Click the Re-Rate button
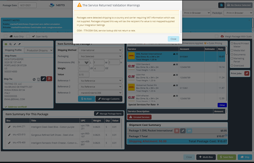Viewport: 254px width, 163px height. coord(87,99)
